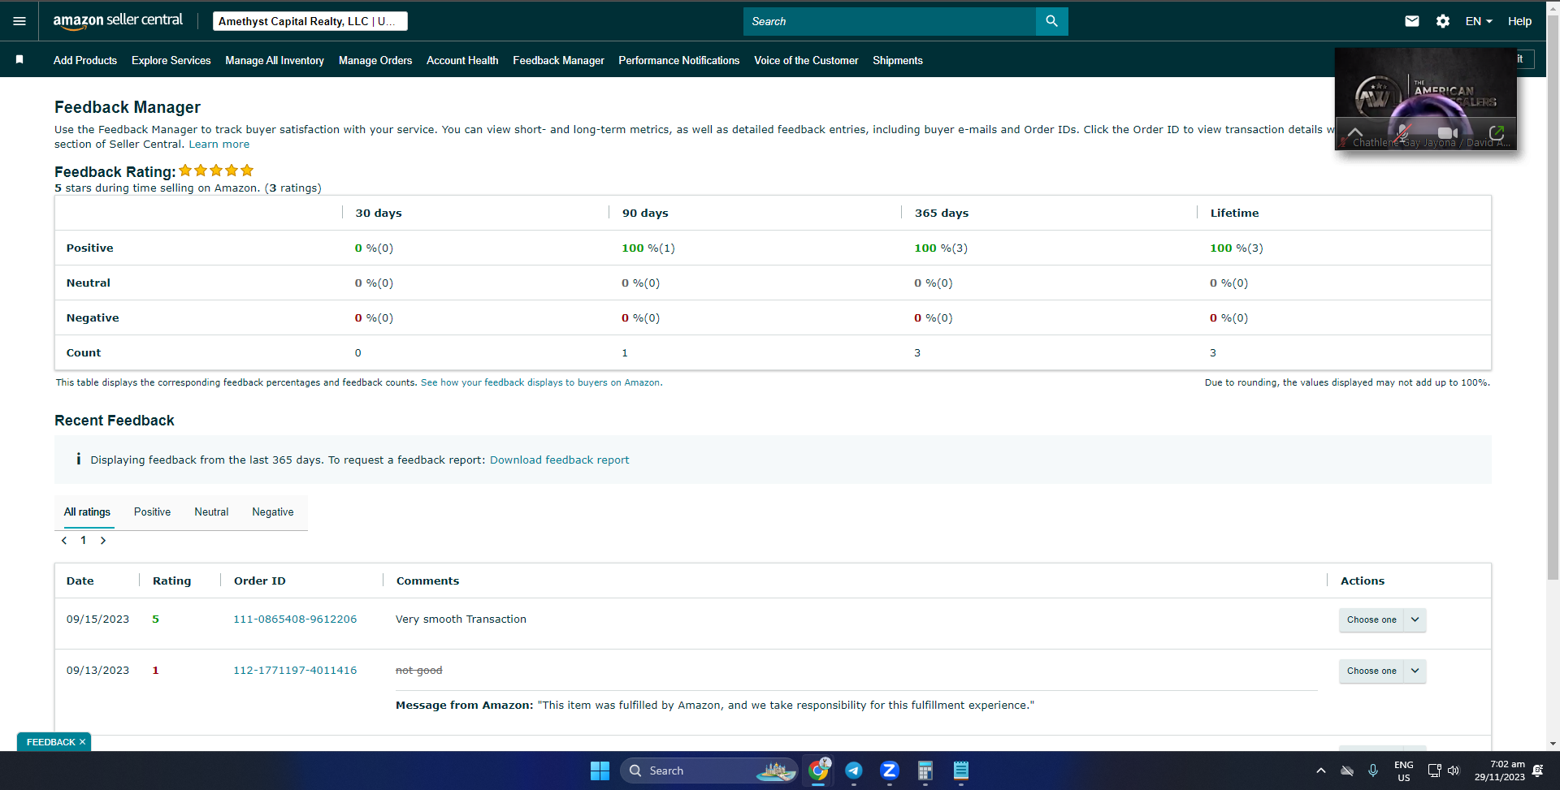Open the notification center icon
The width and height of the screenshot is (1560, 790).
(x=1537, y=771)
